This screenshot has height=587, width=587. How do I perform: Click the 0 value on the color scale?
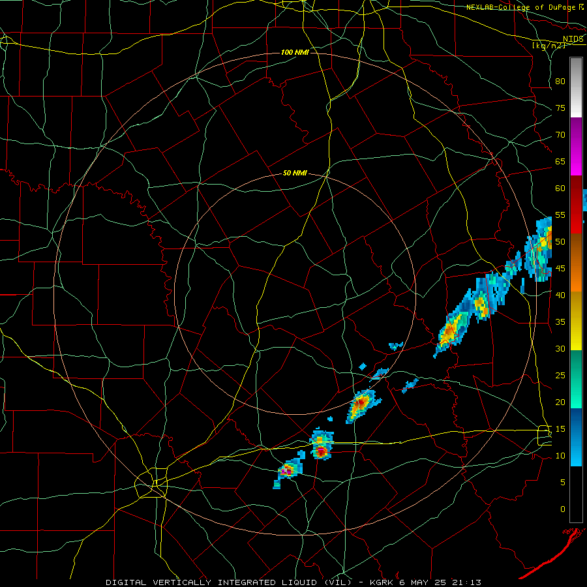[563, 509]
